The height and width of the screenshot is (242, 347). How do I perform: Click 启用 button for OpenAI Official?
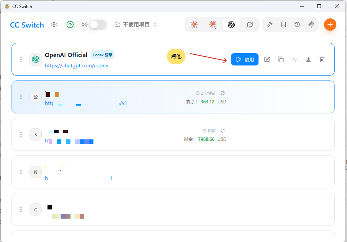coord(244,59)
